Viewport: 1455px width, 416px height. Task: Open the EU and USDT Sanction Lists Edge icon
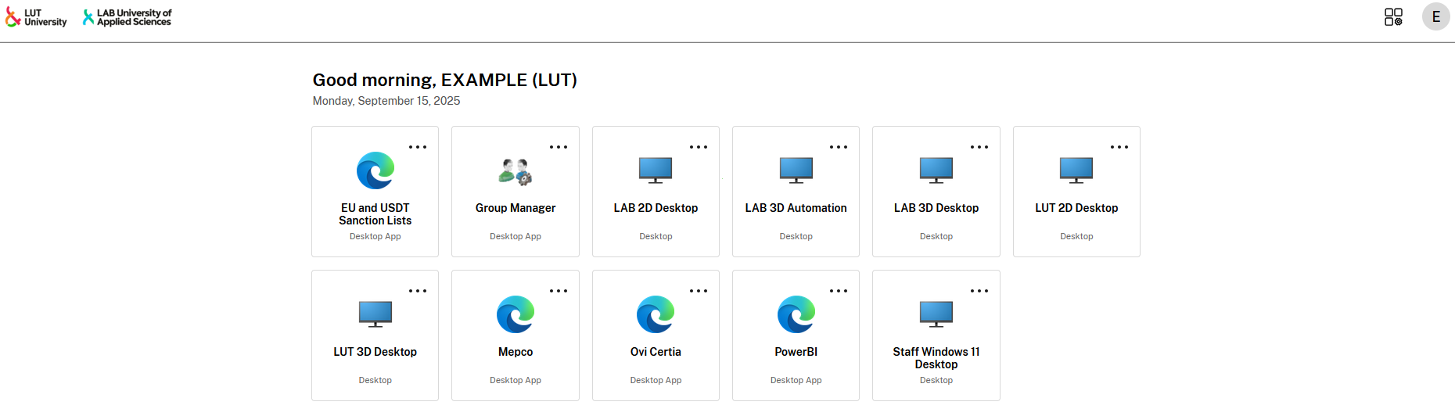[x=375, y=170]
